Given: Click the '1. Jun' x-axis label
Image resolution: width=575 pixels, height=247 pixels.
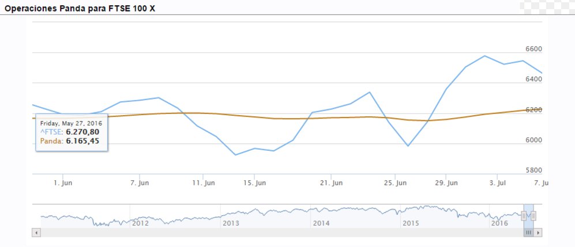Looking at the screenshot, I should [x=63, y=183].
